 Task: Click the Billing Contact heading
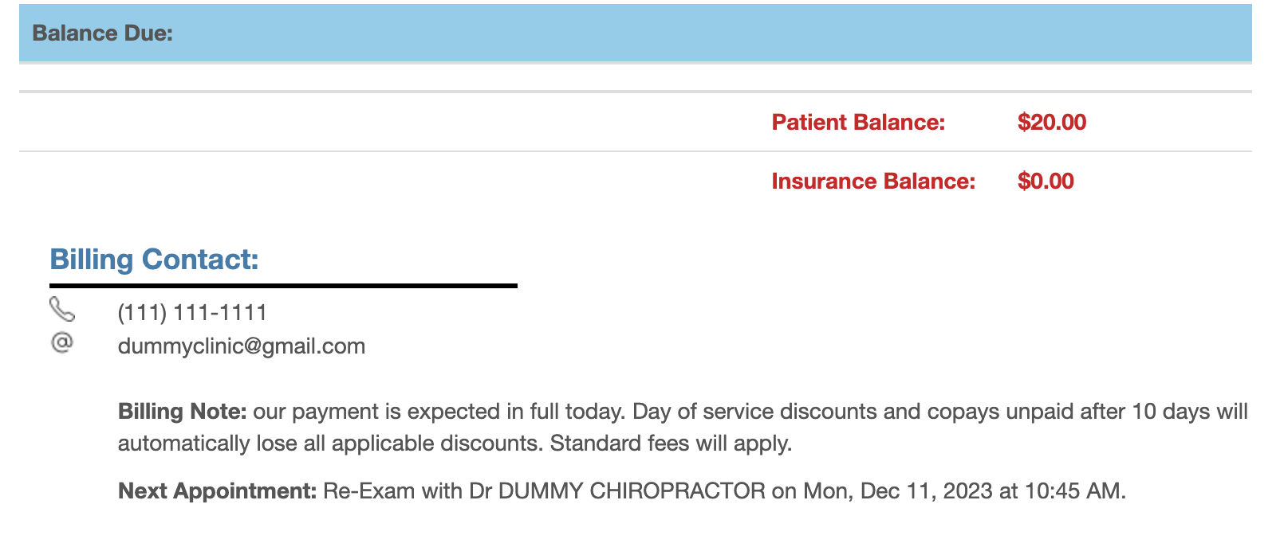coord(155,260)
